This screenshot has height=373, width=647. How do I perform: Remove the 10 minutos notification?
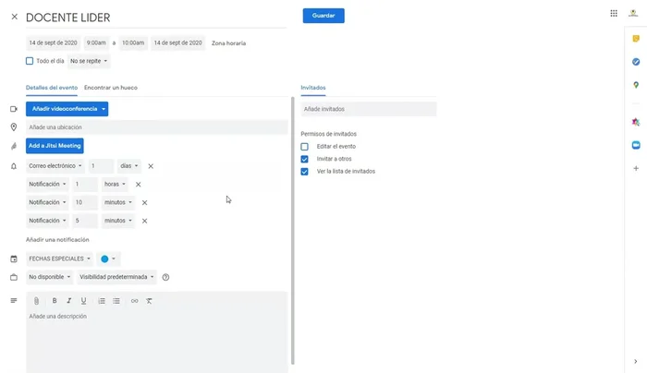144,202
